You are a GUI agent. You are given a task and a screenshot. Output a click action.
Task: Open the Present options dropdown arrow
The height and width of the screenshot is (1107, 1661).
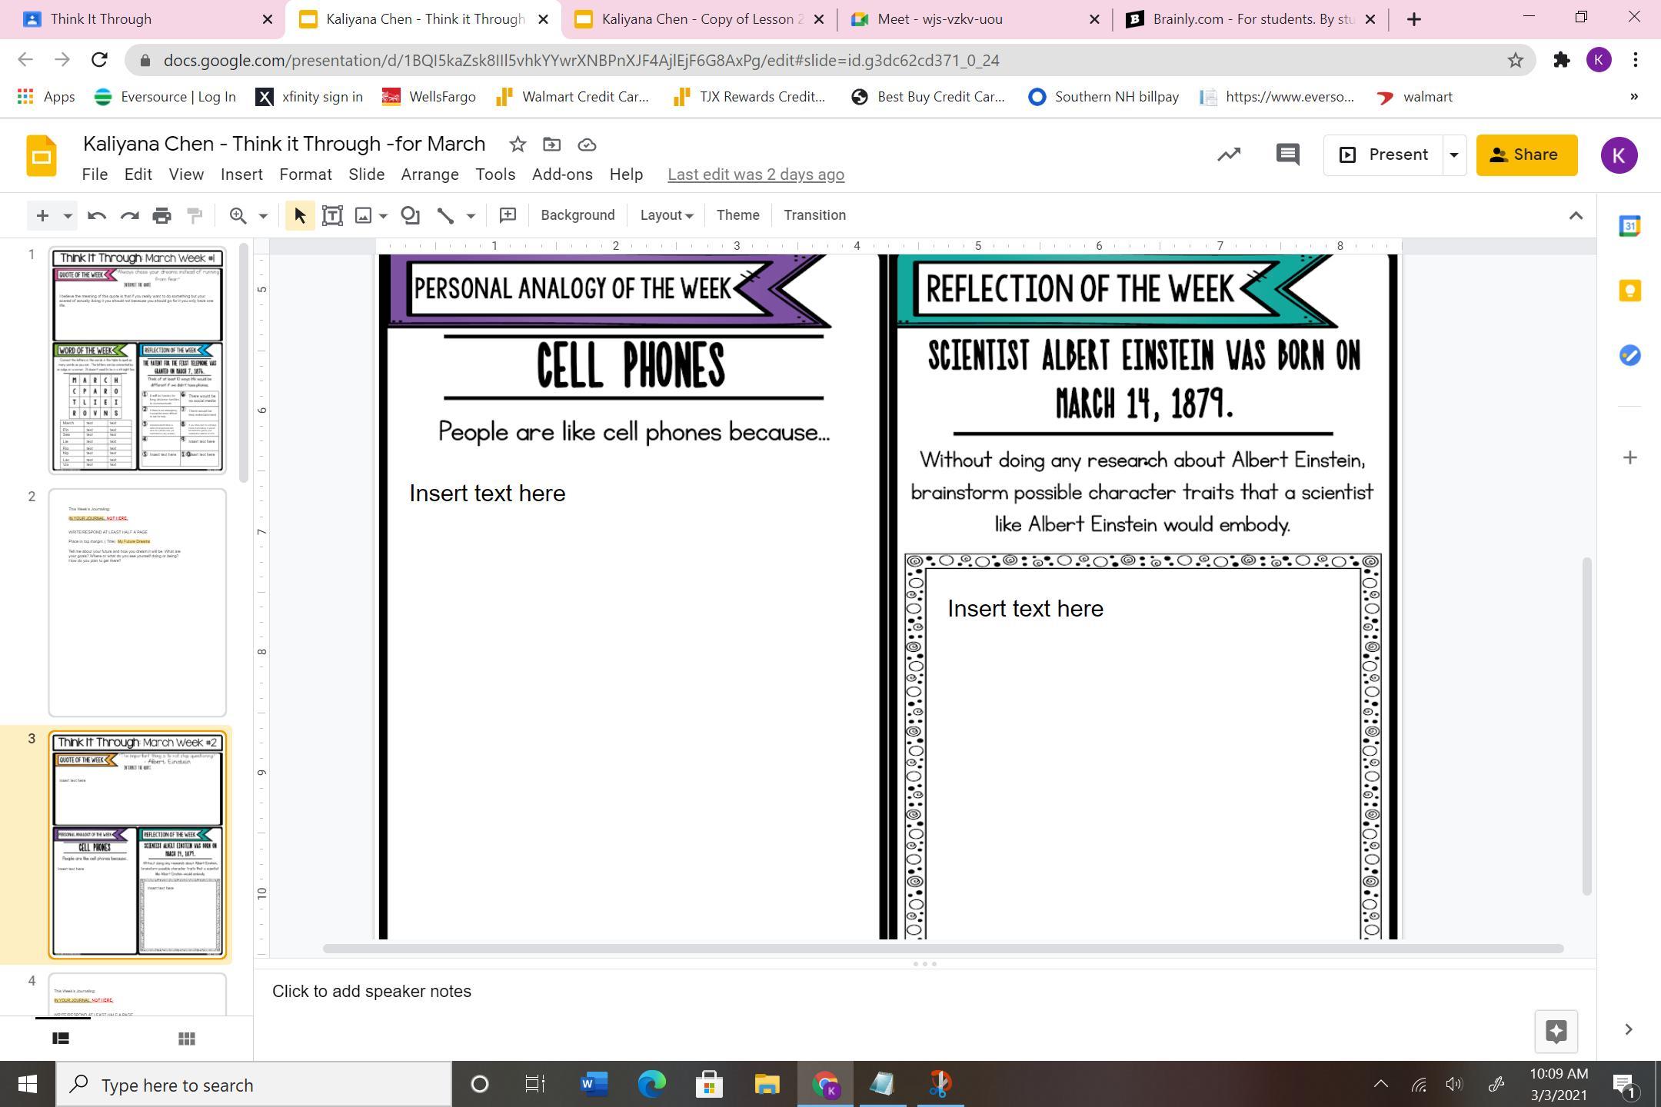[x=1453, y=155]
